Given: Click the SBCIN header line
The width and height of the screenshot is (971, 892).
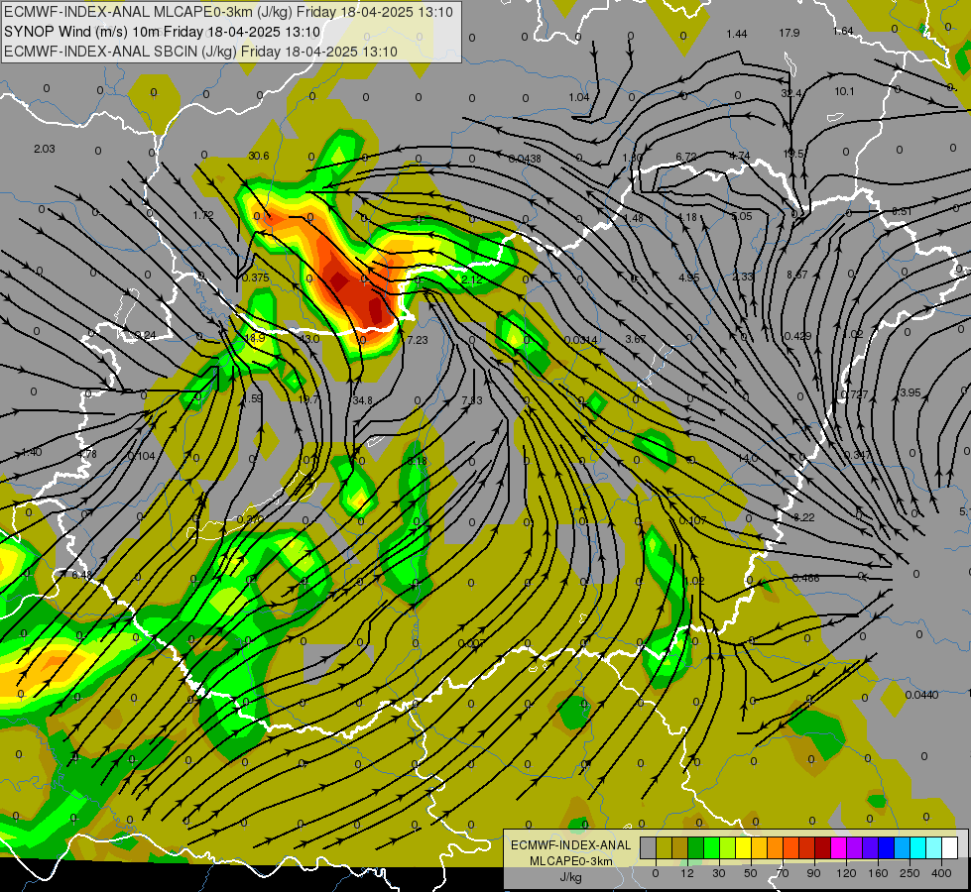Looking at the screenshot, I should tap(200, 52).
